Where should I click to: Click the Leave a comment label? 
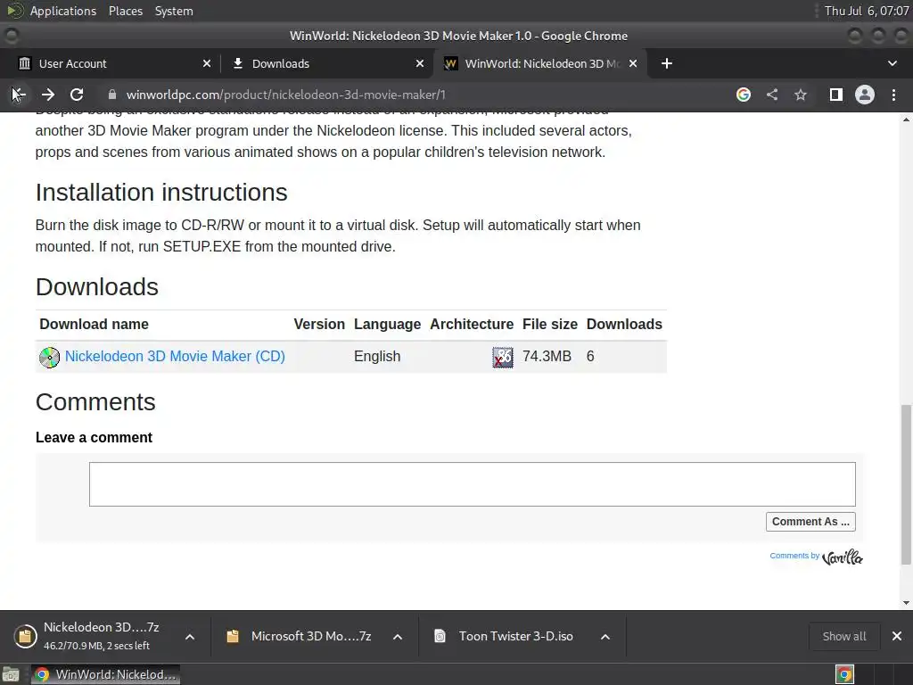coord(94,437)
